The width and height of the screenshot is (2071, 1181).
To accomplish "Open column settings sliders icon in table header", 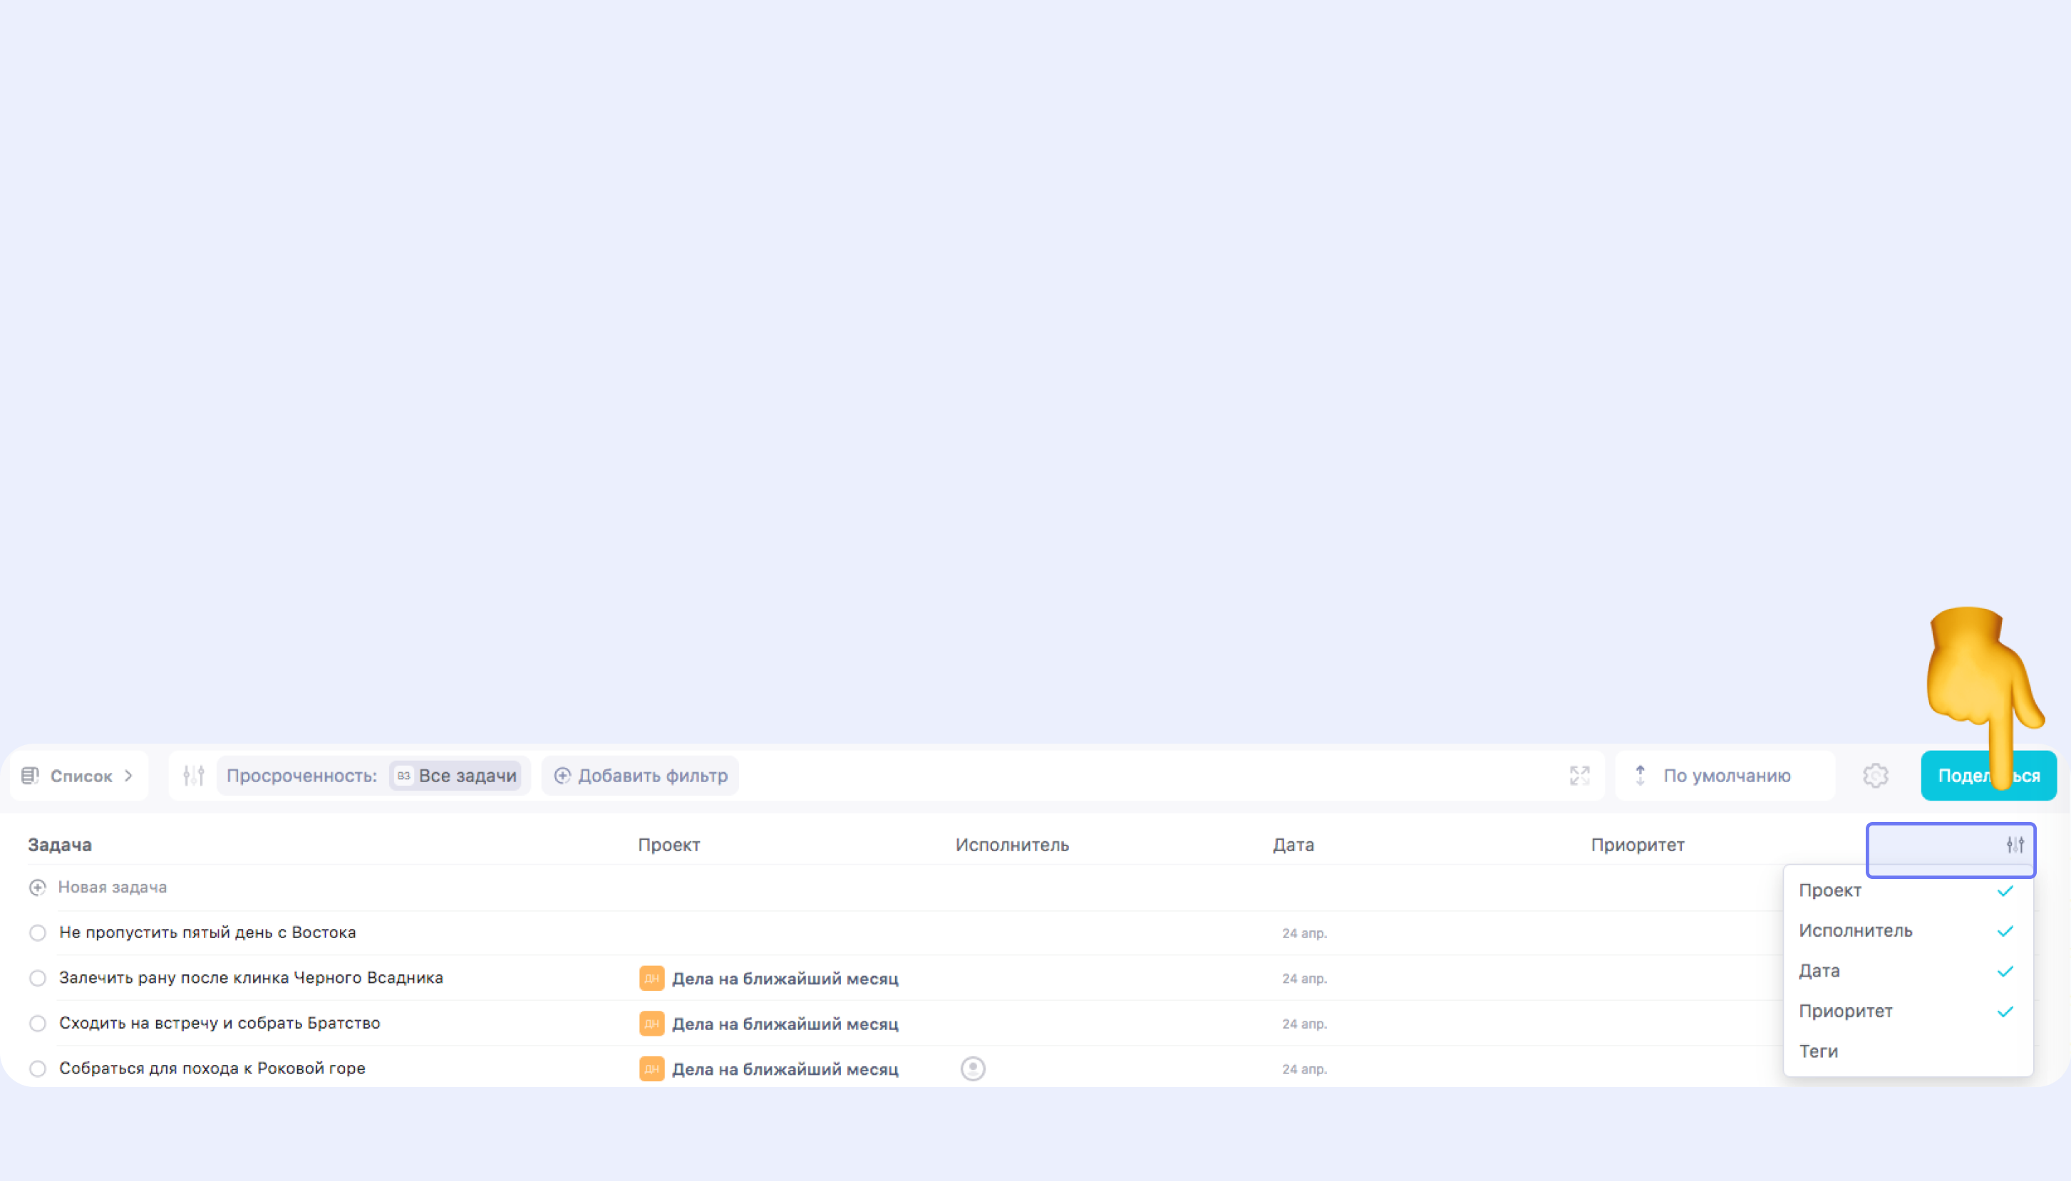I will click(x=2015, y=846).
